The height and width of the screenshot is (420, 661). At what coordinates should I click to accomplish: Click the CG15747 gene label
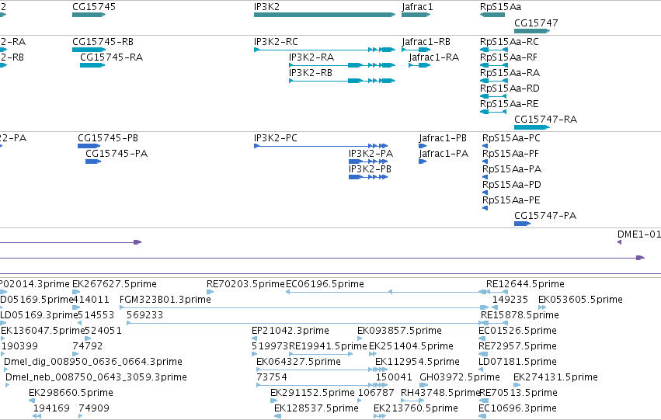pos(536,23)
